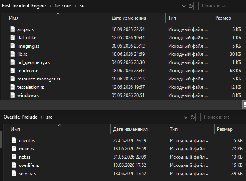Click date 18.09.2025 22:54 of angar.rs
Image resolution: width=246 pixels, height=181 pixels.
point(128,29)
